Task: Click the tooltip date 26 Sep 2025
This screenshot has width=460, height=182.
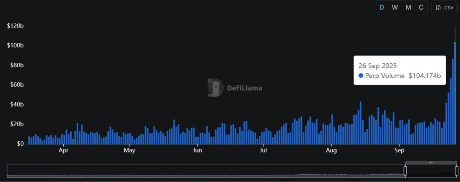Action: (378, 66)
